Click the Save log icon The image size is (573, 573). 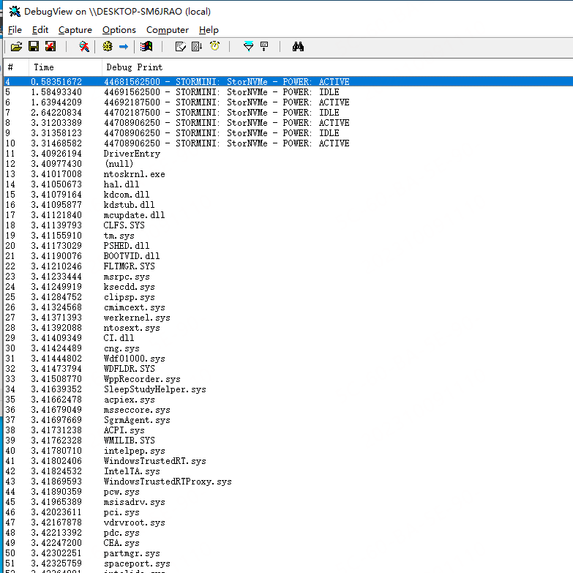click(34, 47)
